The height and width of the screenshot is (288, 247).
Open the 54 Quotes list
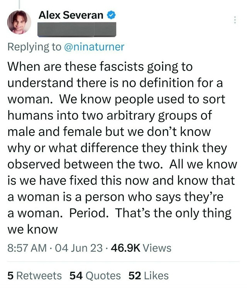(95, 276)
